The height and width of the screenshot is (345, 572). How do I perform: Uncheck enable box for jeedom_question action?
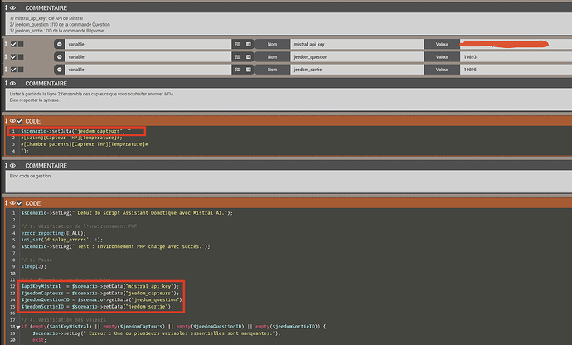point(13,57)
